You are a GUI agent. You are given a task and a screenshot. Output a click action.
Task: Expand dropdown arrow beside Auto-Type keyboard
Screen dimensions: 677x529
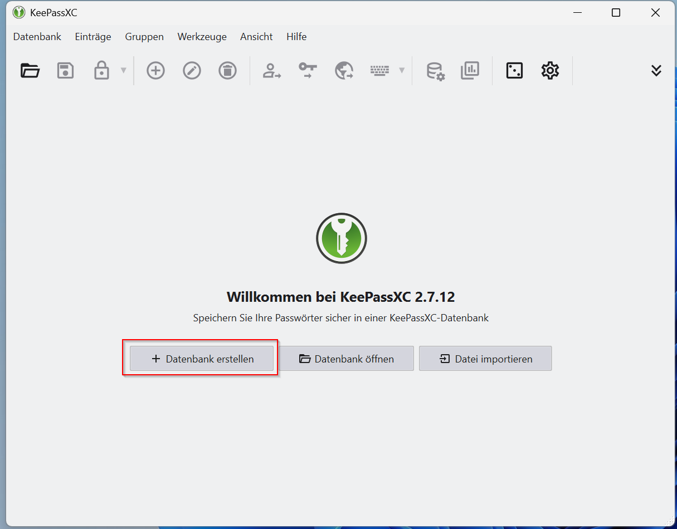tap(402, 71)
